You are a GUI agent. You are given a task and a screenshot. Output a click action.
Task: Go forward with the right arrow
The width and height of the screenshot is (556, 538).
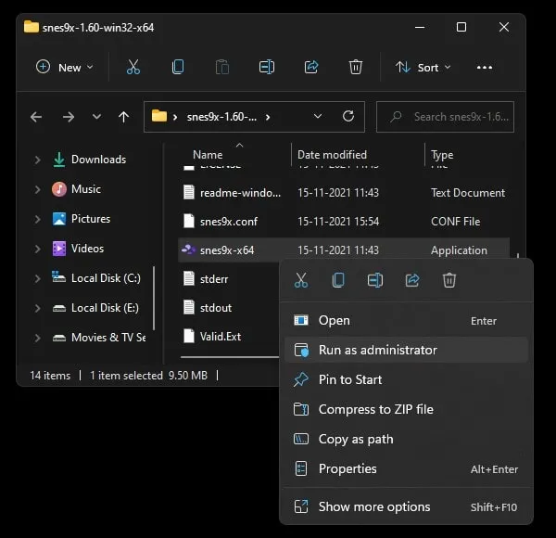68,117
